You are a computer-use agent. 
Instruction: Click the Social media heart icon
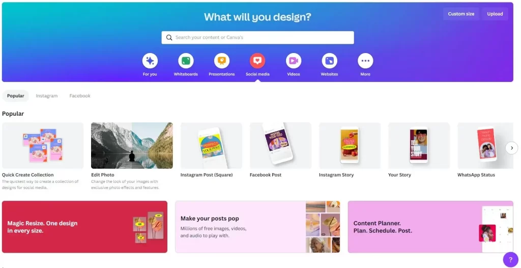(257, 61)
